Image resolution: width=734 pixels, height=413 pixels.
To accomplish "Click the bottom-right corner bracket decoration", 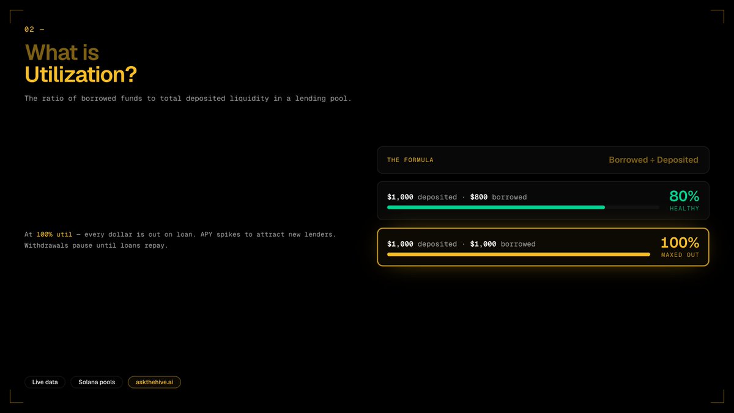I will click(x=717, y=396).
